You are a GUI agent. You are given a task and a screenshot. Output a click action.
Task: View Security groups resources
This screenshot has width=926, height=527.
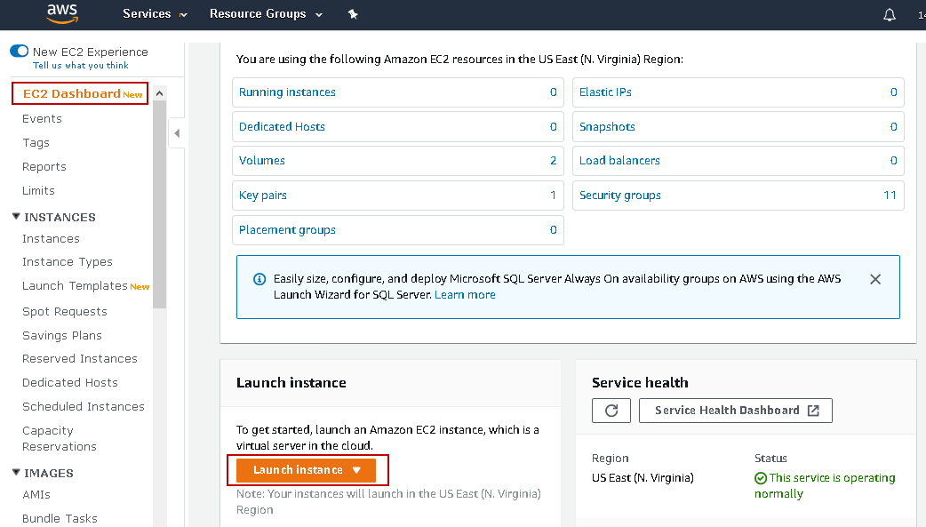tap(620, 196)
